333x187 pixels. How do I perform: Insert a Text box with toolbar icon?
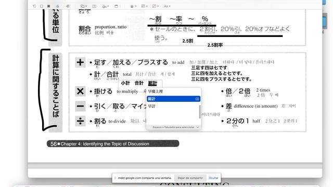94,6
